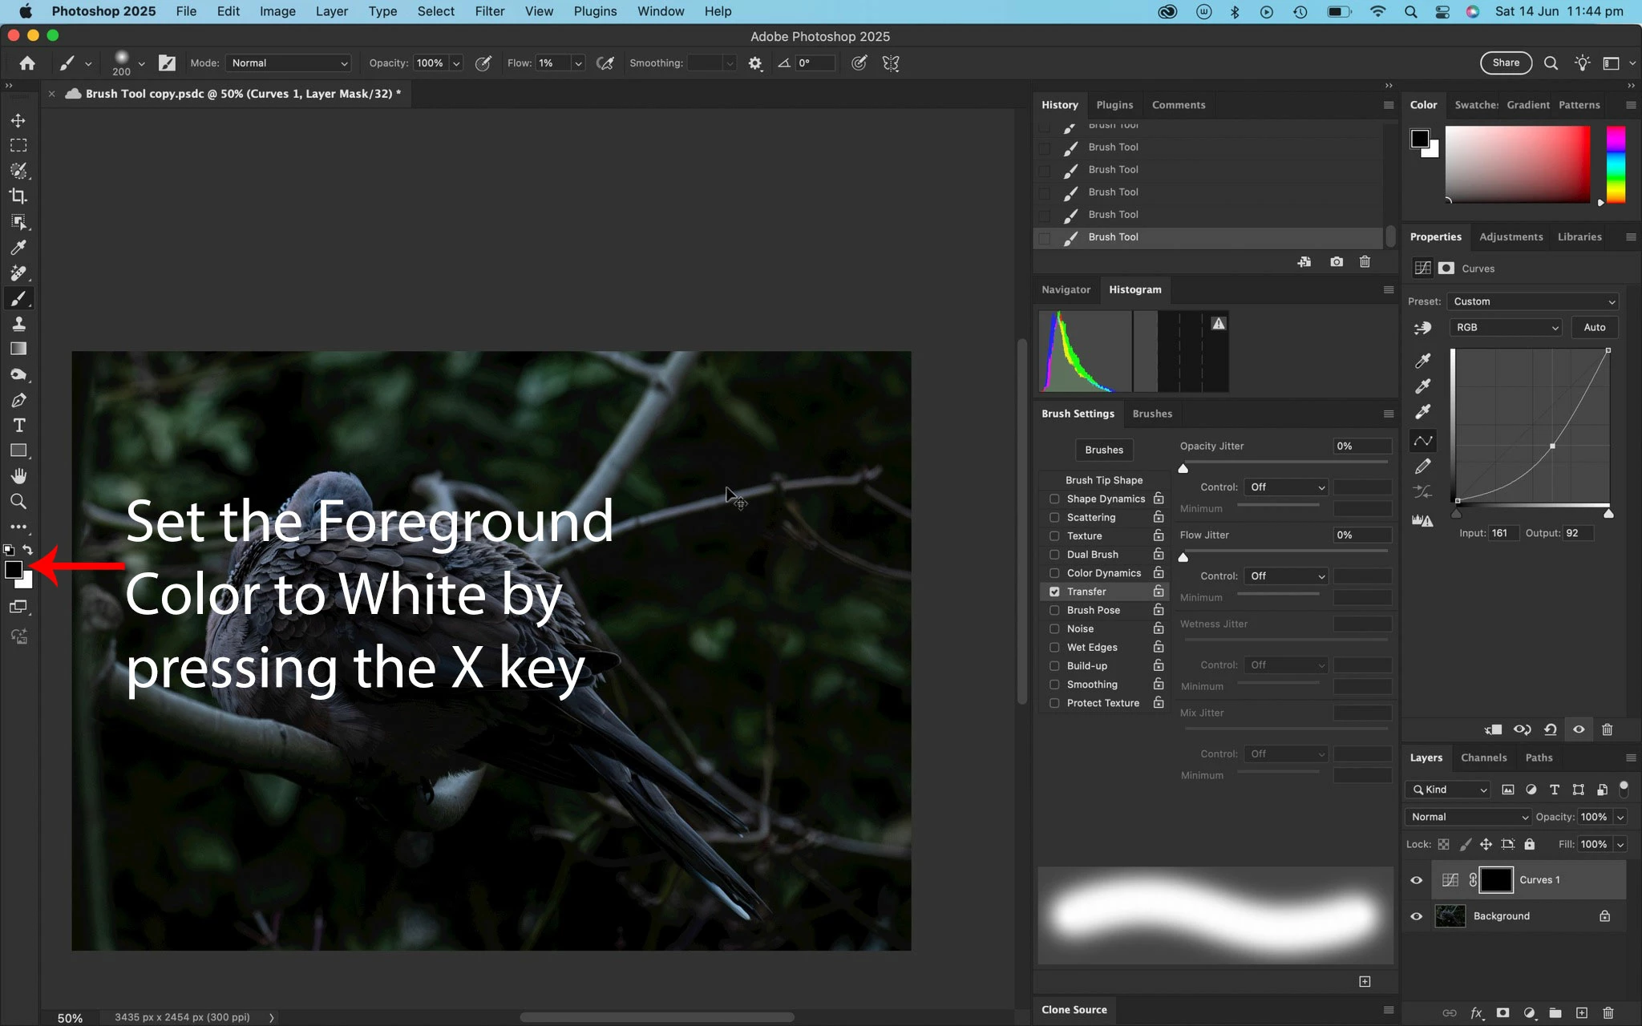Click the Auto curves button
Viewport: 1642px width, 1026px height.
coord(1594,327)
